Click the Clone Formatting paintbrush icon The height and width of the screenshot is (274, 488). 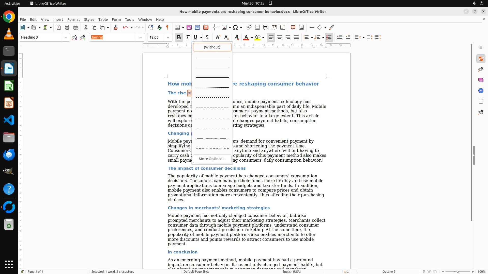116,27
